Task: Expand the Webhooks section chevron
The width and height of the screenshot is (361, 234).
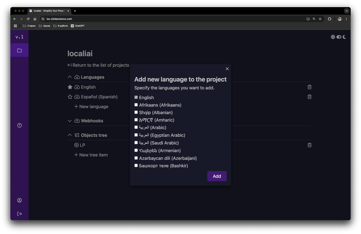Action: 69,120
